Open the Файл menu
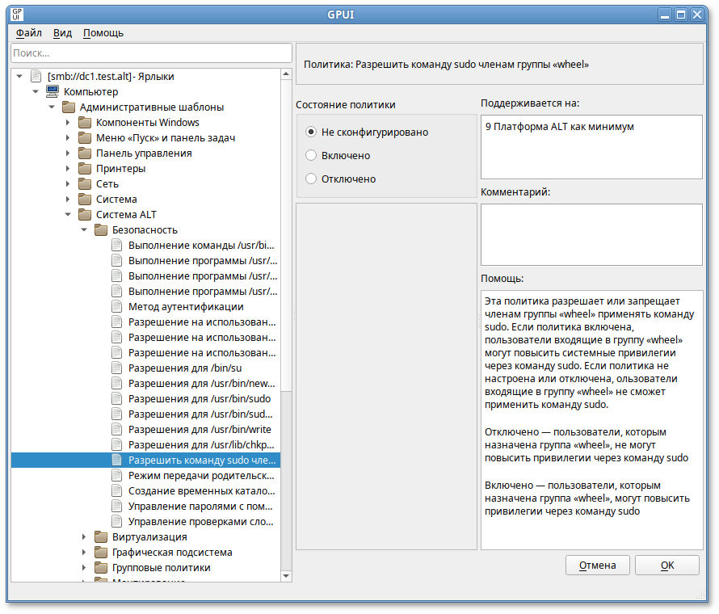This screenshot has width=719, height=614. (28, 33)
